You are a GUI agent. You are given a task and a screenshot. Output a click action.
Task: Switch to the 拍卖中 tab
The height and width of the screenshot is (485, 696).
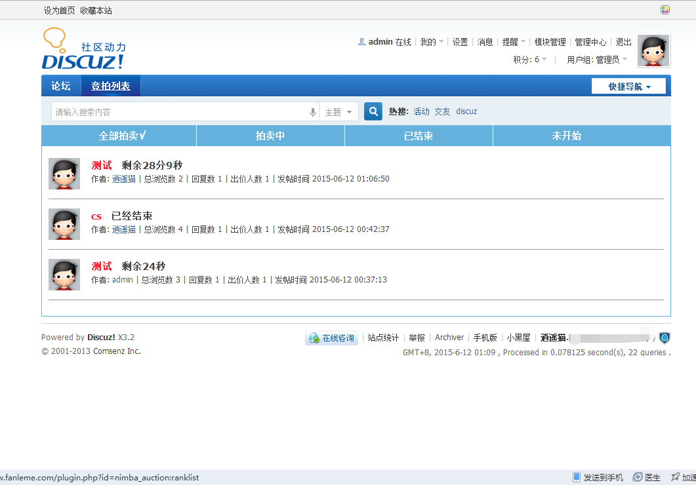270,136
